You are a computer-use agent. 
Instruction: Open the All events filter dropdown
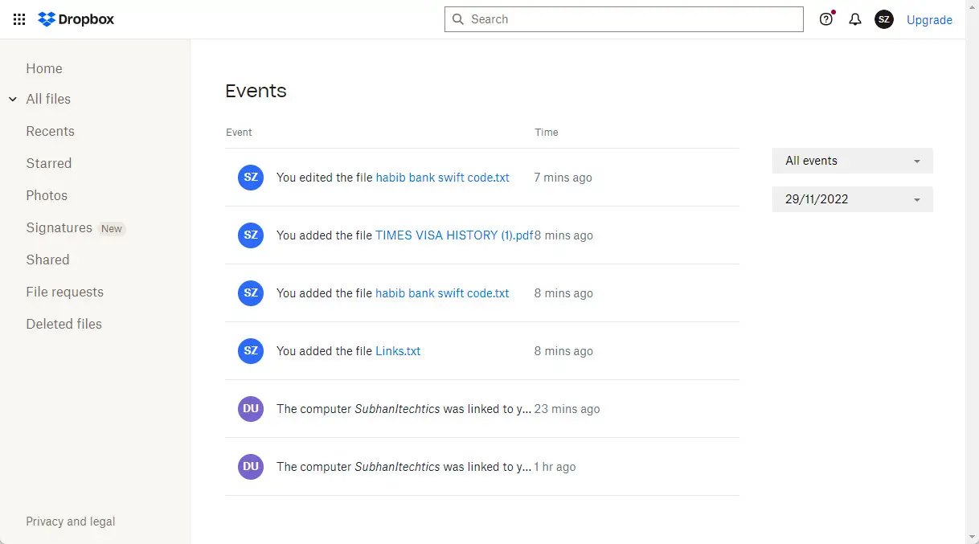coord(853,161)
